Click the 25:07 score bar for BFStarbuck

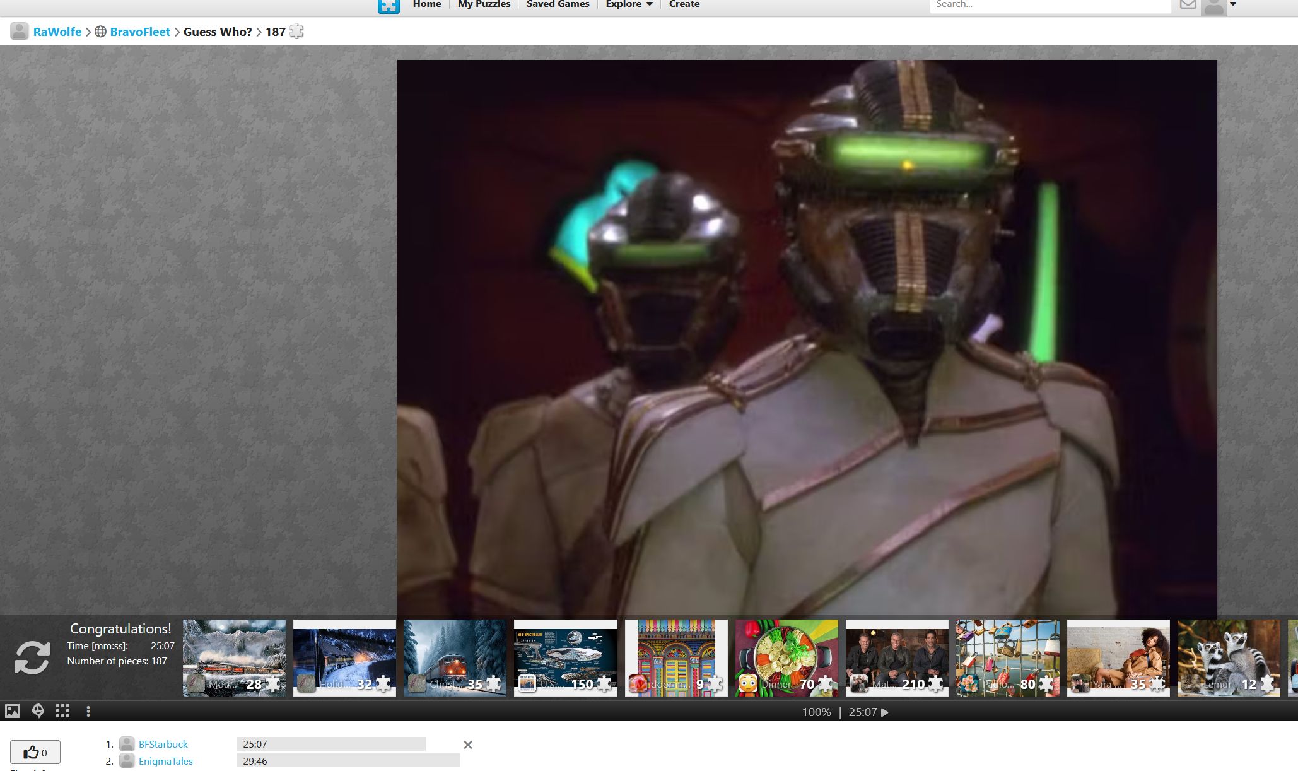point(331,744)
